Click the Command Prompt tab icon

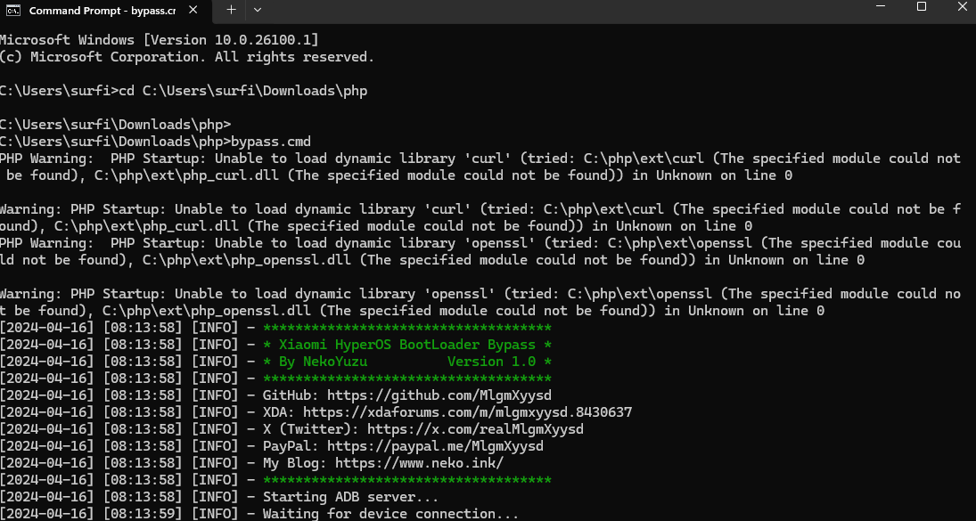(13, 11)
